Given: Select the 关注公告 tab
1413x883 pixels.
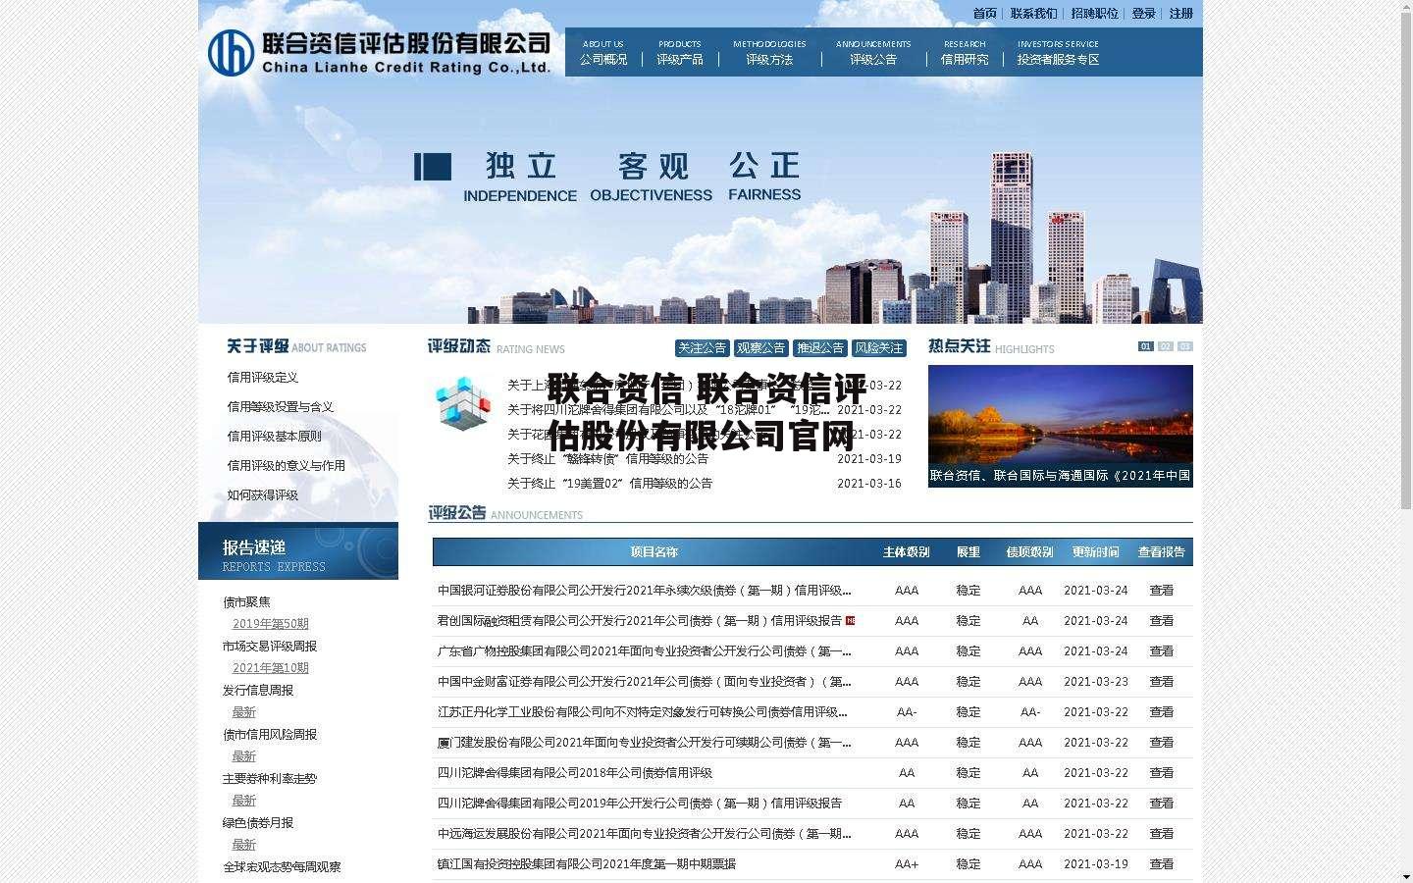Looking at the screenshot, I should (x=703, y=348).
